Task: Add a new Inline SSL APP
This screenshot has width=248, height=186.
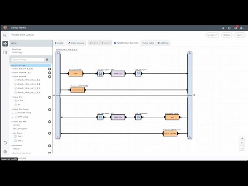Action: 50,122
